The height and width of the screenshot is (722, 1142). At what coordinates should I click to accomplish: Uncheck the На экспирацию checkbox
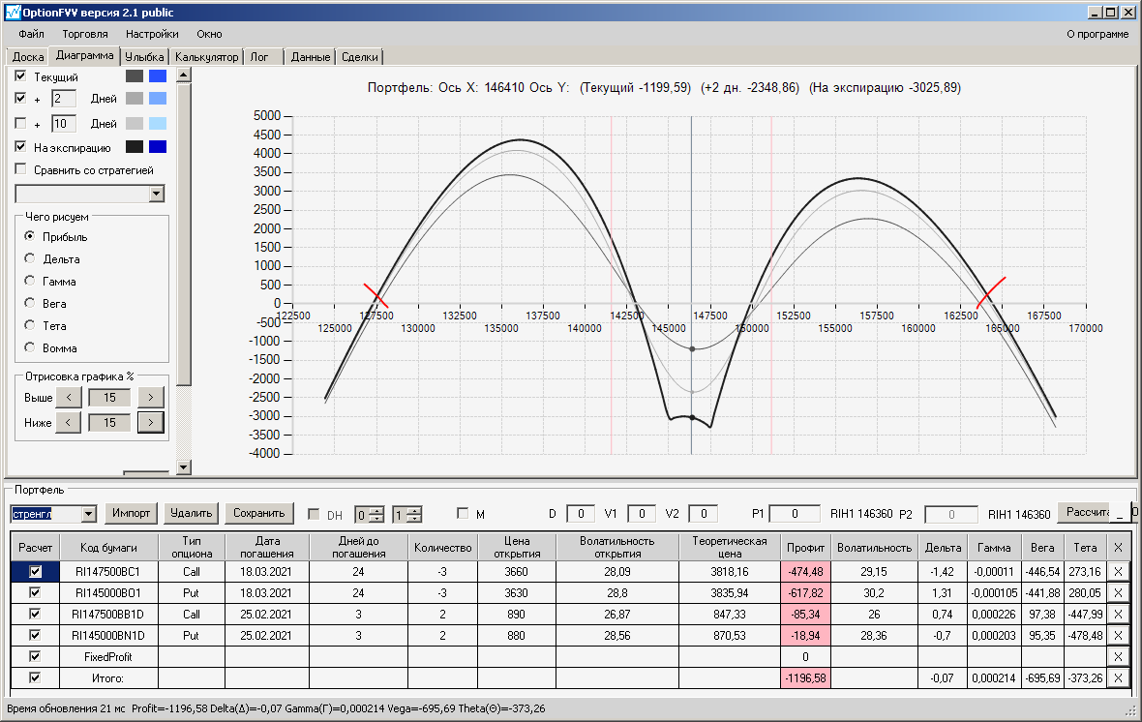coord(21,147)
